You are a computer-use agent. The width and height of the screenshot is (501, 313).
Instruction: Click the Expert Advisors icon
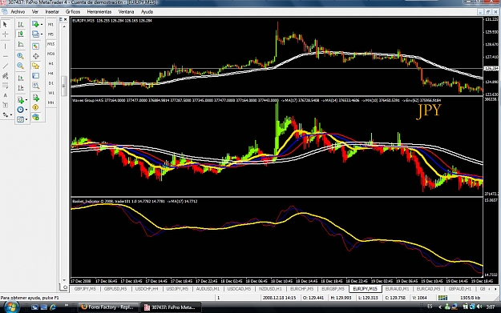pos(36,118)
